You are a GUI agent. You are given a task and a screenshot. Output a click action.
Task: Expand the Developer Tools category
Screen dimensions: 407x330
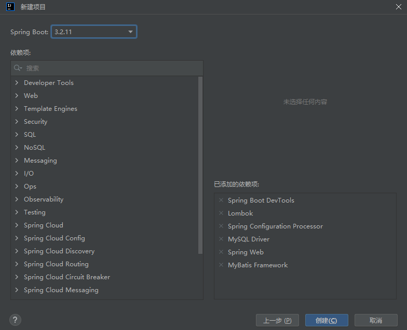coord(17,83)
